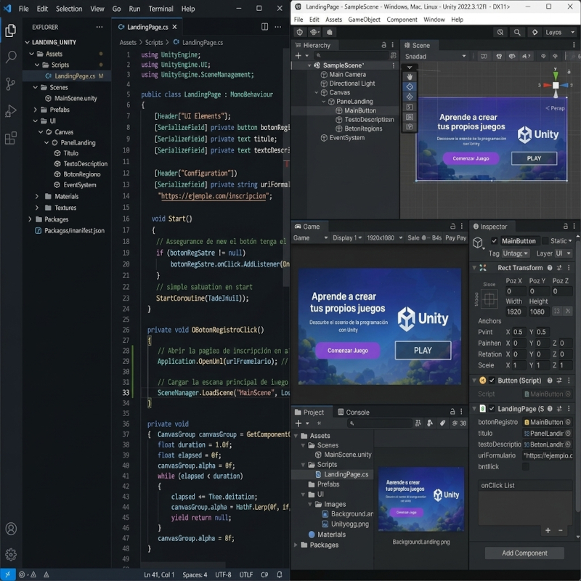Open the Shaded draw mode dropdown in Scene view
This screenshot has width=581, height=581.
pos(435,57)
